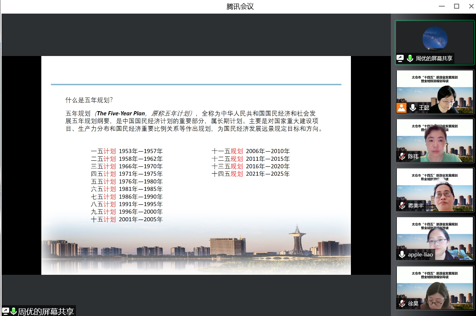This screenshot has width=476, height=316.
Task: Select 陈祎's video thumbnail
Action: click(x=435, y=140)
